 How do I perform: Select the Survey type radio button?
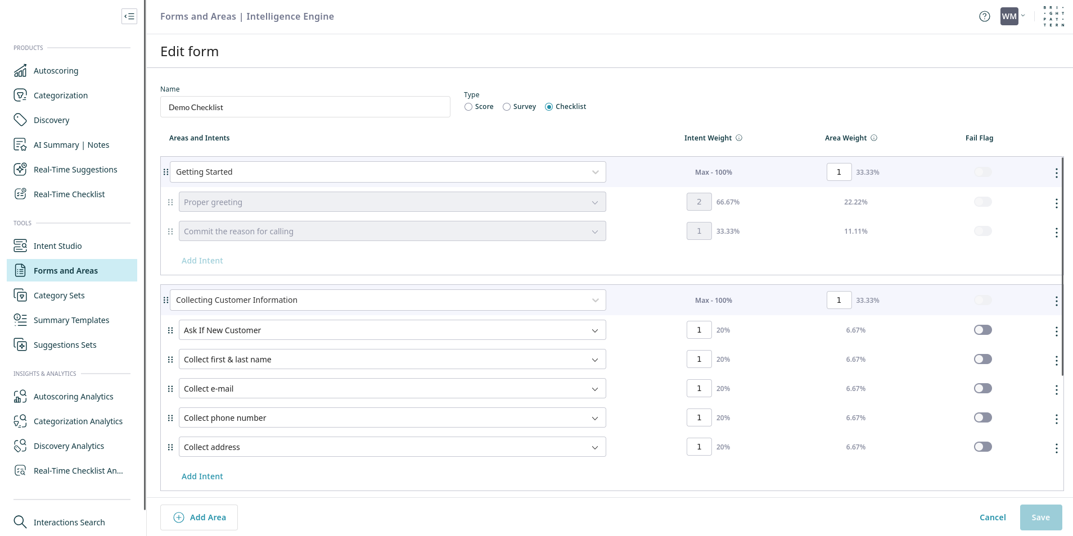[x=507, y=107]
